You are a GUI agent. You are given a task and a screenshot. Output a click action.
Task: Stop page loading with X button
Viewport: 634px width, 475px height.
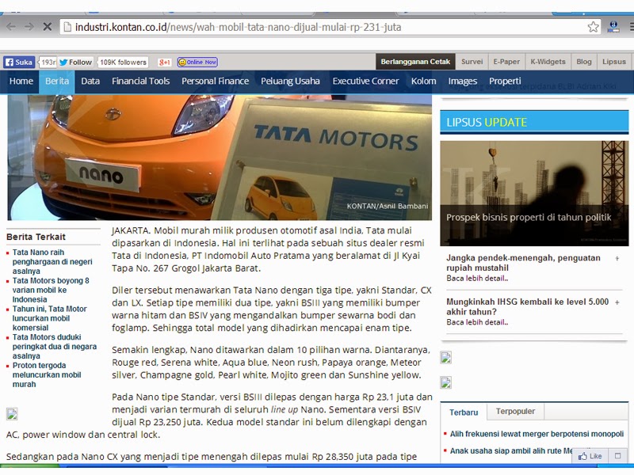[x=48, y=27]
